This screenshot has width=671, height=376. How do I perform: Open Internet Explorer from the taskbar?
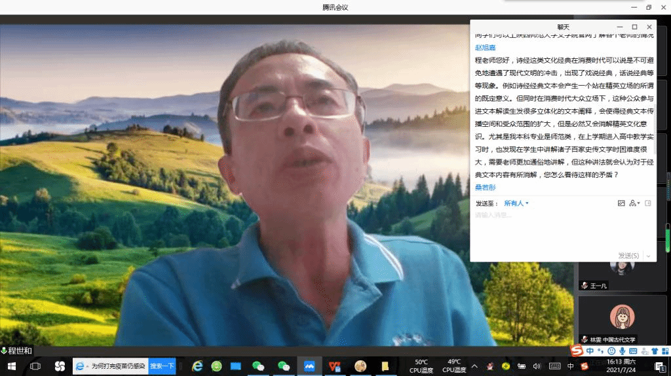197,366
